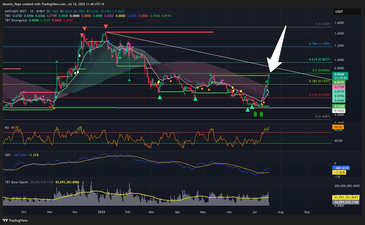
Task: Open the TBT Divergence indicator legend
Action: click(16, 20)
